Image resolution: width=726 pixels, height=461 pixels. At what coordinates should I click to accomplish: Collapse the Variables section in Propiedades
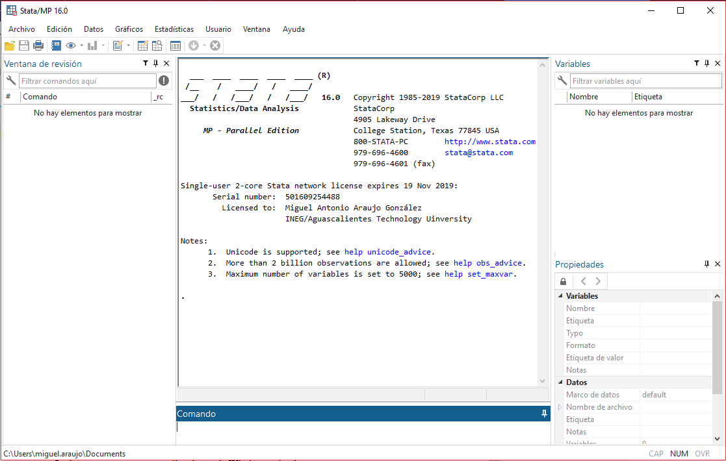pyautogui.click(x=561, y=296)
